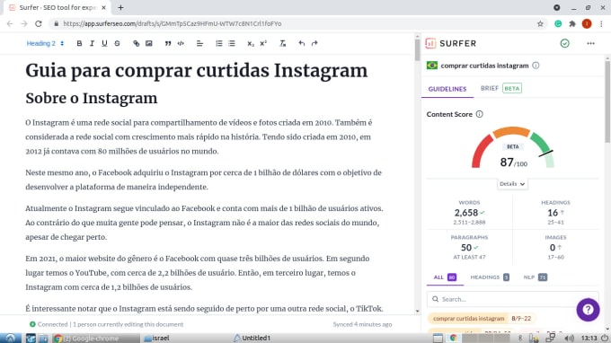Insert a blockquote
Screen dimensions: 611x343
point(168,43)
